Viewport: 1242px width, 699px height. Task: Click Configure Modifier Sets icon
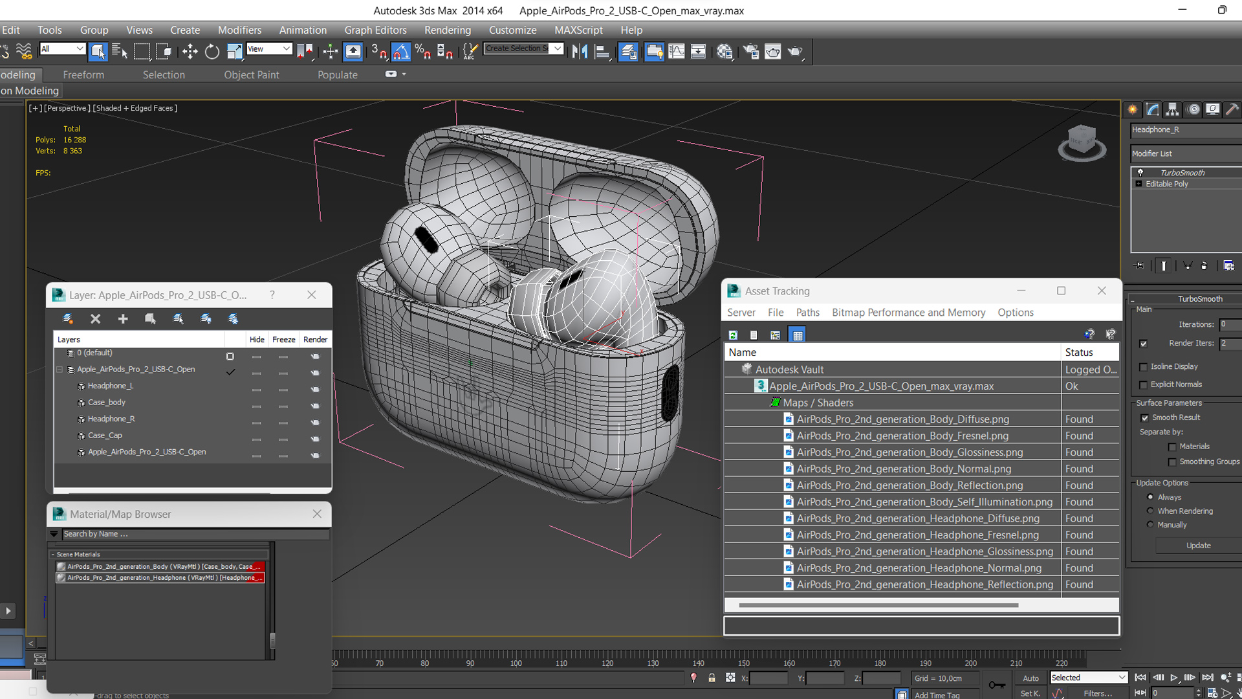click(x=1229, y=265)
